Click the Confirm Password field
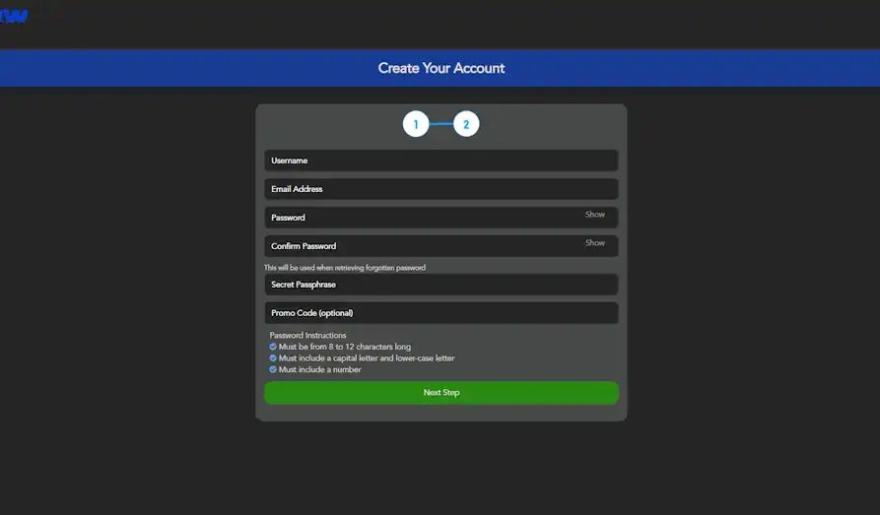 tap(441, 246)
